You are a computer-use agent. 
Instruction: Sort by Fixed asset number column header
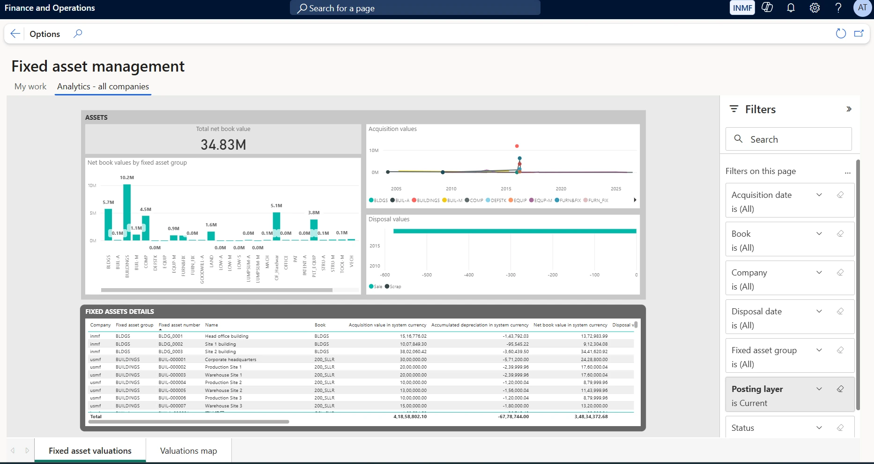(179, 325)
